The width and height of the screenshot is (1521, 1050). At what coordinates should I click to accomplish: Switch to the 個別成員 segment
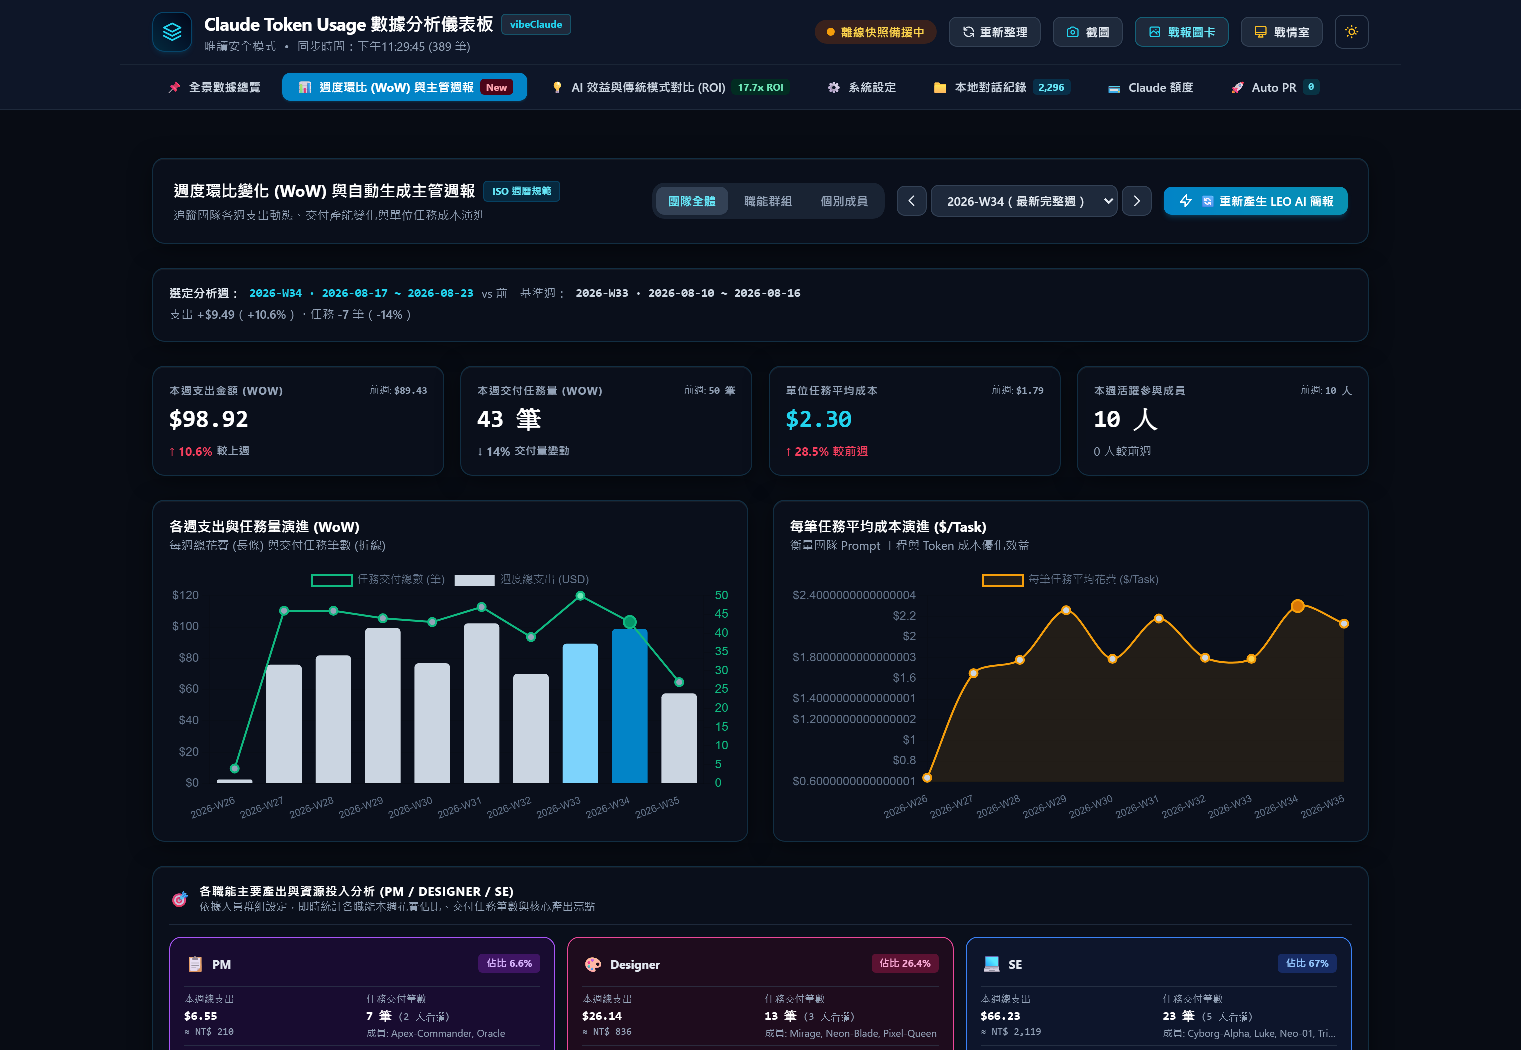click(844, 201)
